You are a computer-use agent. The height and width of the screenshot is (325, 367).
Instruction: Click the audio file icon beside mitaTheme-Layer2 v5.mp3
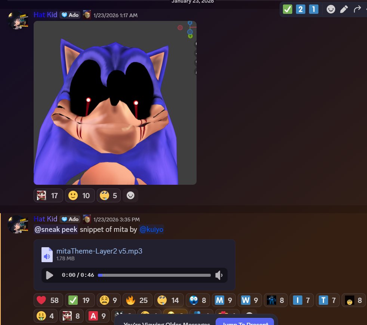point(47,255)
